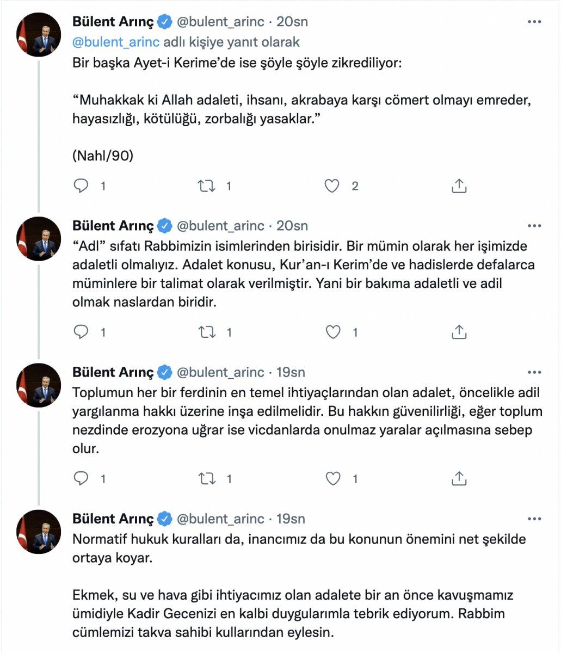Click the retweet icon on the third tweet
The height and width of the screenshot is (653, 561).
tap(207, 478)
